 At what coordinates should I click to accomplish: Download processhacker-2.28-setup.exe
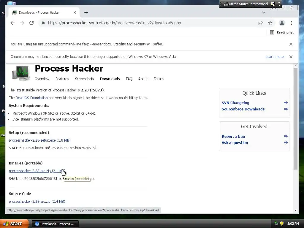(x=40, y=140)
